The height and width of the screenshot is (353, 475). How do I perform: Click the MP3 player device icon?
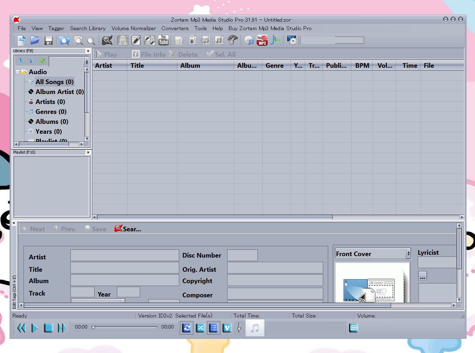pos(193,40)
